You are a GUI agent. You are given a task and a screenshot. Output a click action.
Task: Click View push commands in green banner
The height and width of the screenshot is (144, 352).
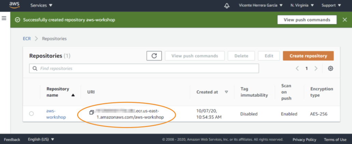pos(307,20)
